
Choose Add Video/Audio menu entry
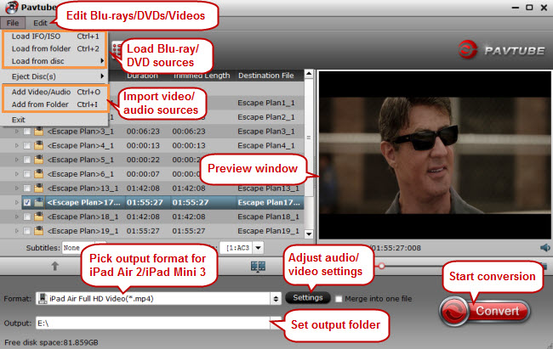point(55,92)
